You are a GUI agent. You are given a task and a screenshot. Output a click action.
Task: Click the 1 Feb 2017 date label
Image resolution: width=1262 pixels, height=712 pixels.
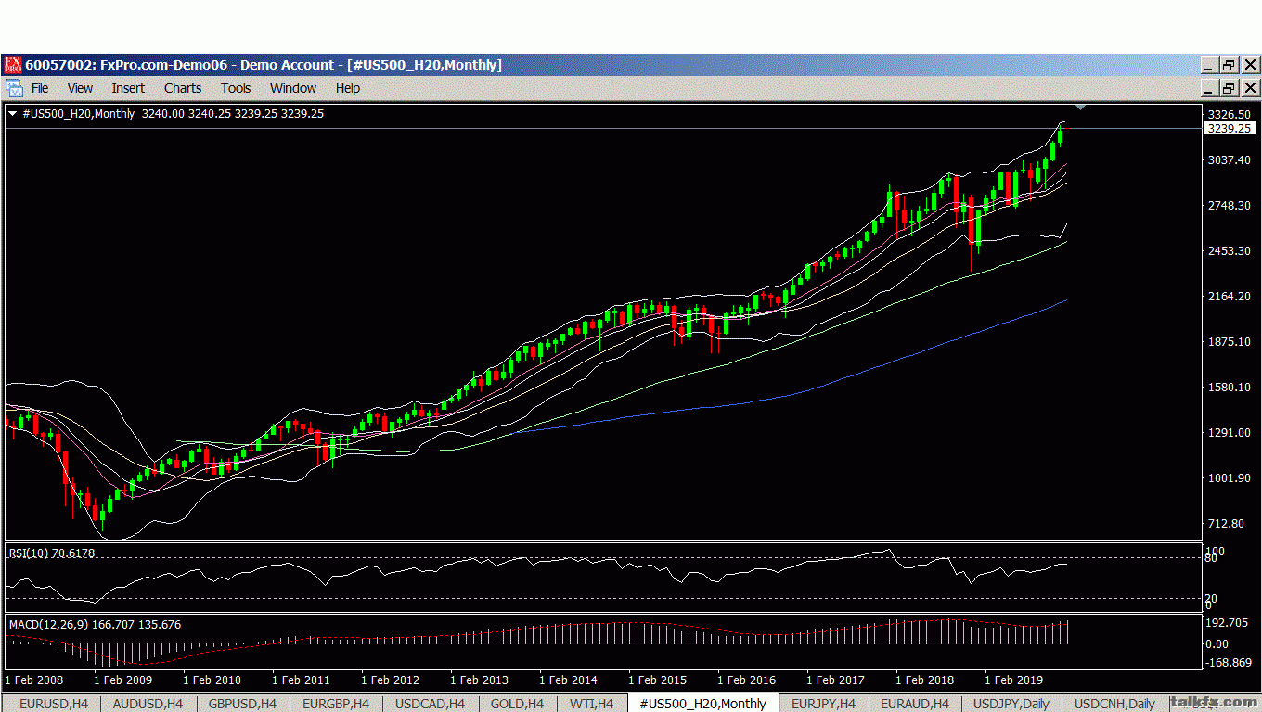(836, 680)
